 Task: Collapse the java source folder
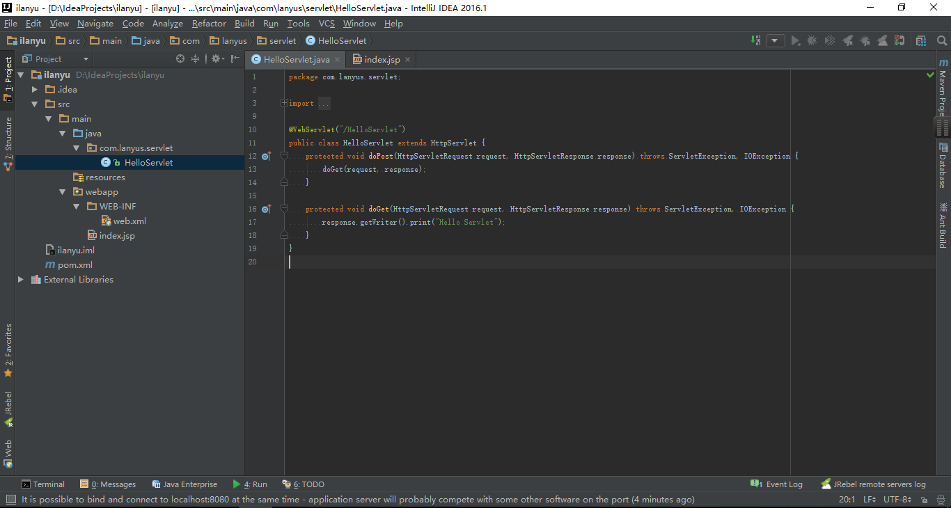click(x=63, y=134)
